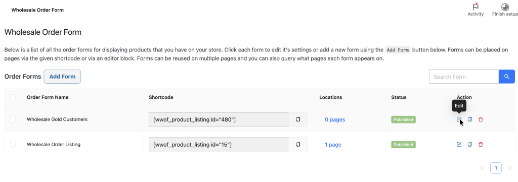Check the Wholesale Gold Customers row checkbox
518x182 pixels.
tap(13, 119)
